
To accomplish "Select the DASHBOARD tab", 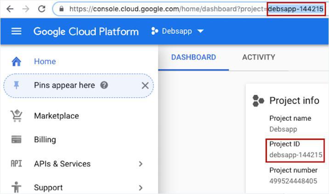I will click(x=193, y=57).
